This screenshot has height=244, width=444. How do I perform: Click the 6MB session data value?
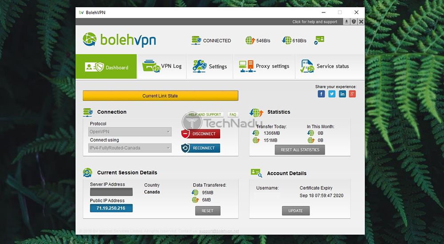tap(206, 200)
